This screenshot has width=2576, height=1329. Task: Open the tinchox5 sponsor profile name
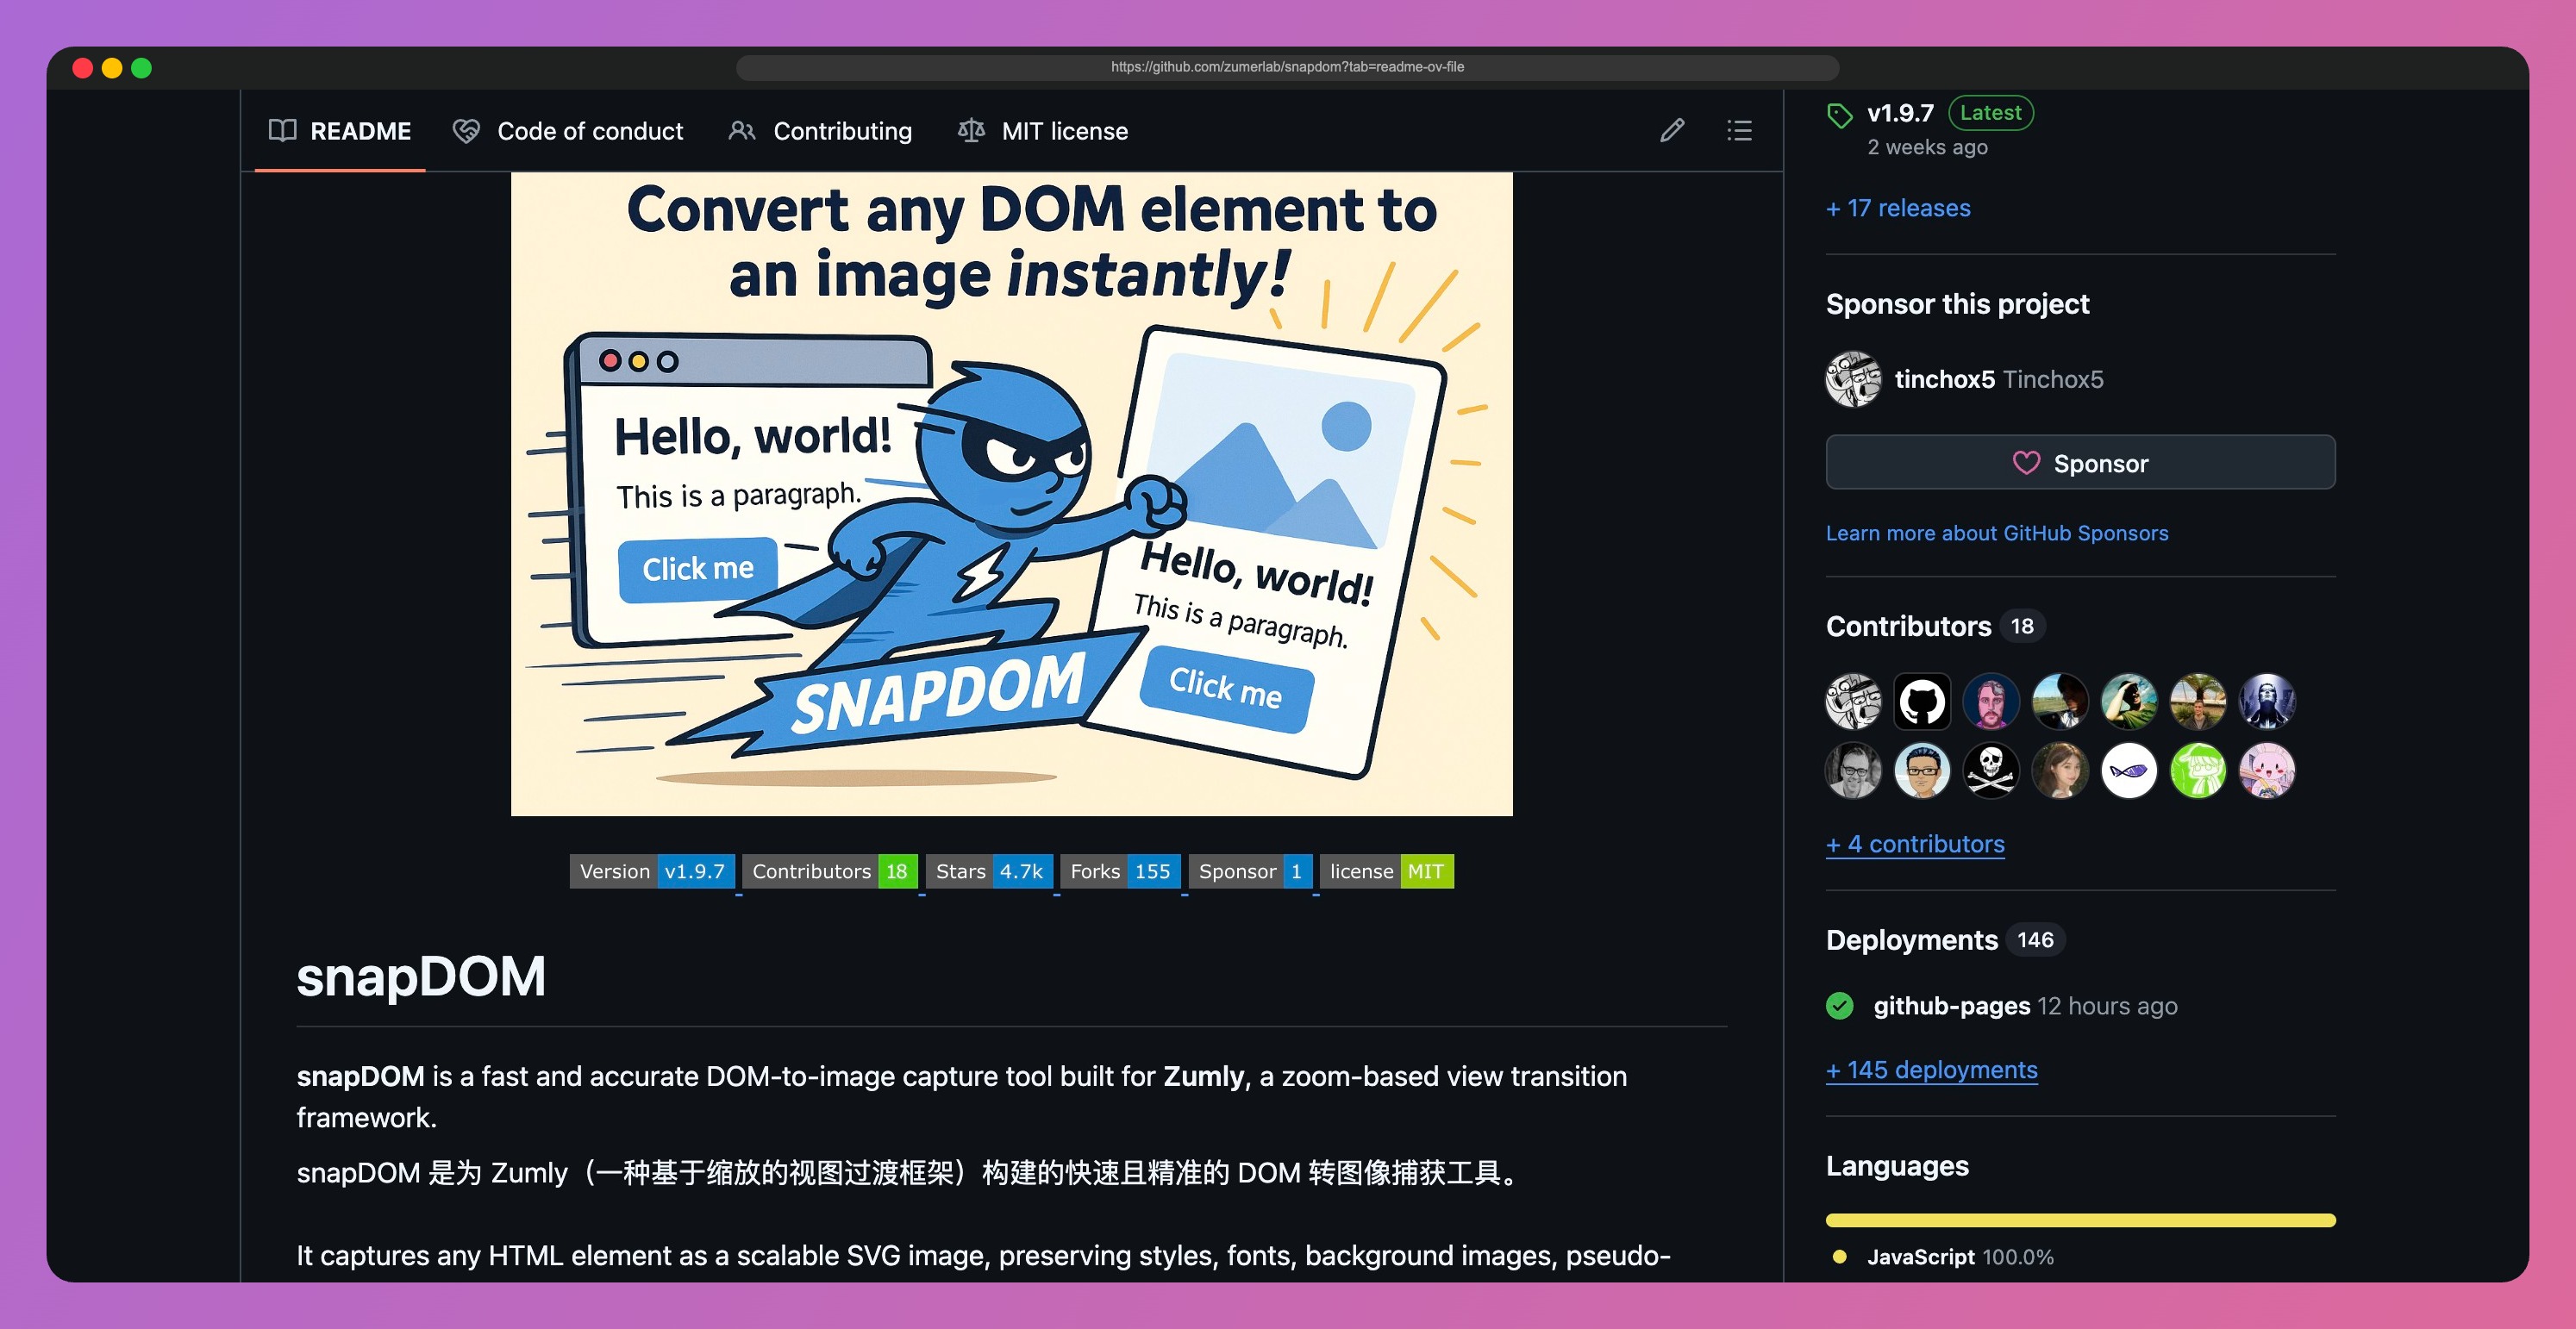tap(1944, 379)
